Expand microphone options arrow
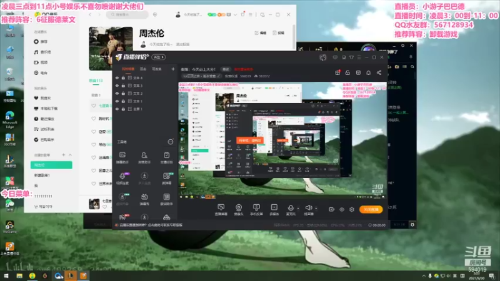This screenshot has height=281, width=500. tap(298, 209)
